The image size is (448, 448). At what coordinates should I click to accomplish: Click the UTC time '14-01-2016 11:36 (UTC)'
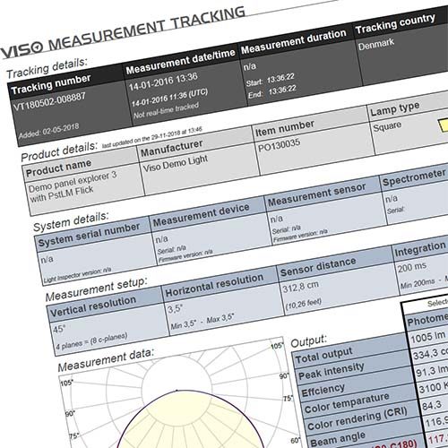coord(169,98)
